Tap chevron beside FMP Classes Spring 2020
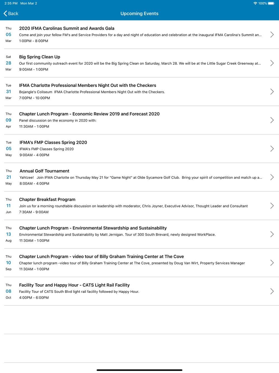Image resolution: width=279 pixels, height=373 pixels. point(272,149)
